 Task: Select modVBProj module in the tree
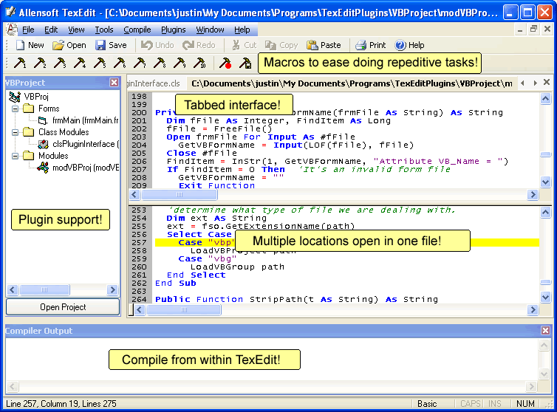(x=86, y=168)
